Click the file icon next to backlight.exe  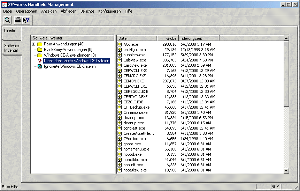click(x=120, y=49)
